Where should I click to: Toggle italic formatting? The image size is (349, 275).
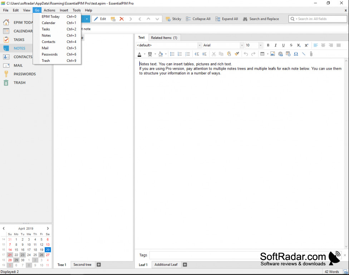pyautogui.click(x=276, y=45)
